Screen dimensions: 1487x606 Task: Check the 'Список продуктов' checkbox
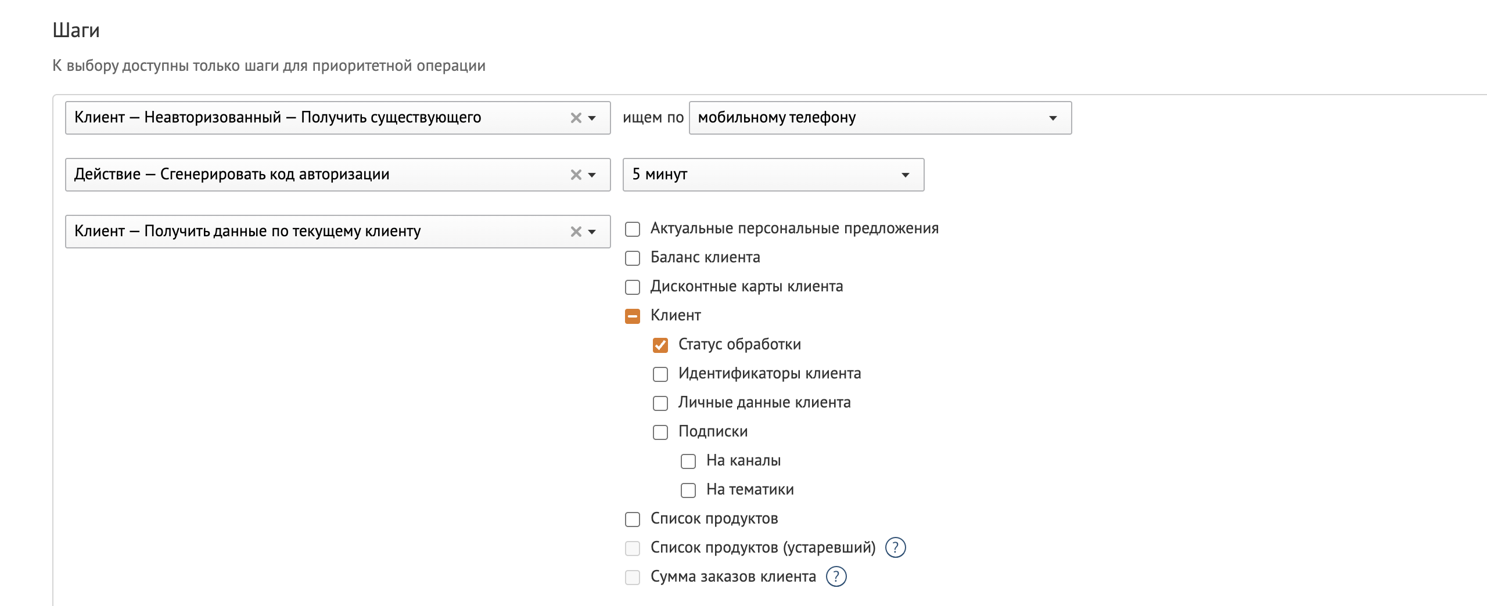pyautogui.click(x=633, y=520)
